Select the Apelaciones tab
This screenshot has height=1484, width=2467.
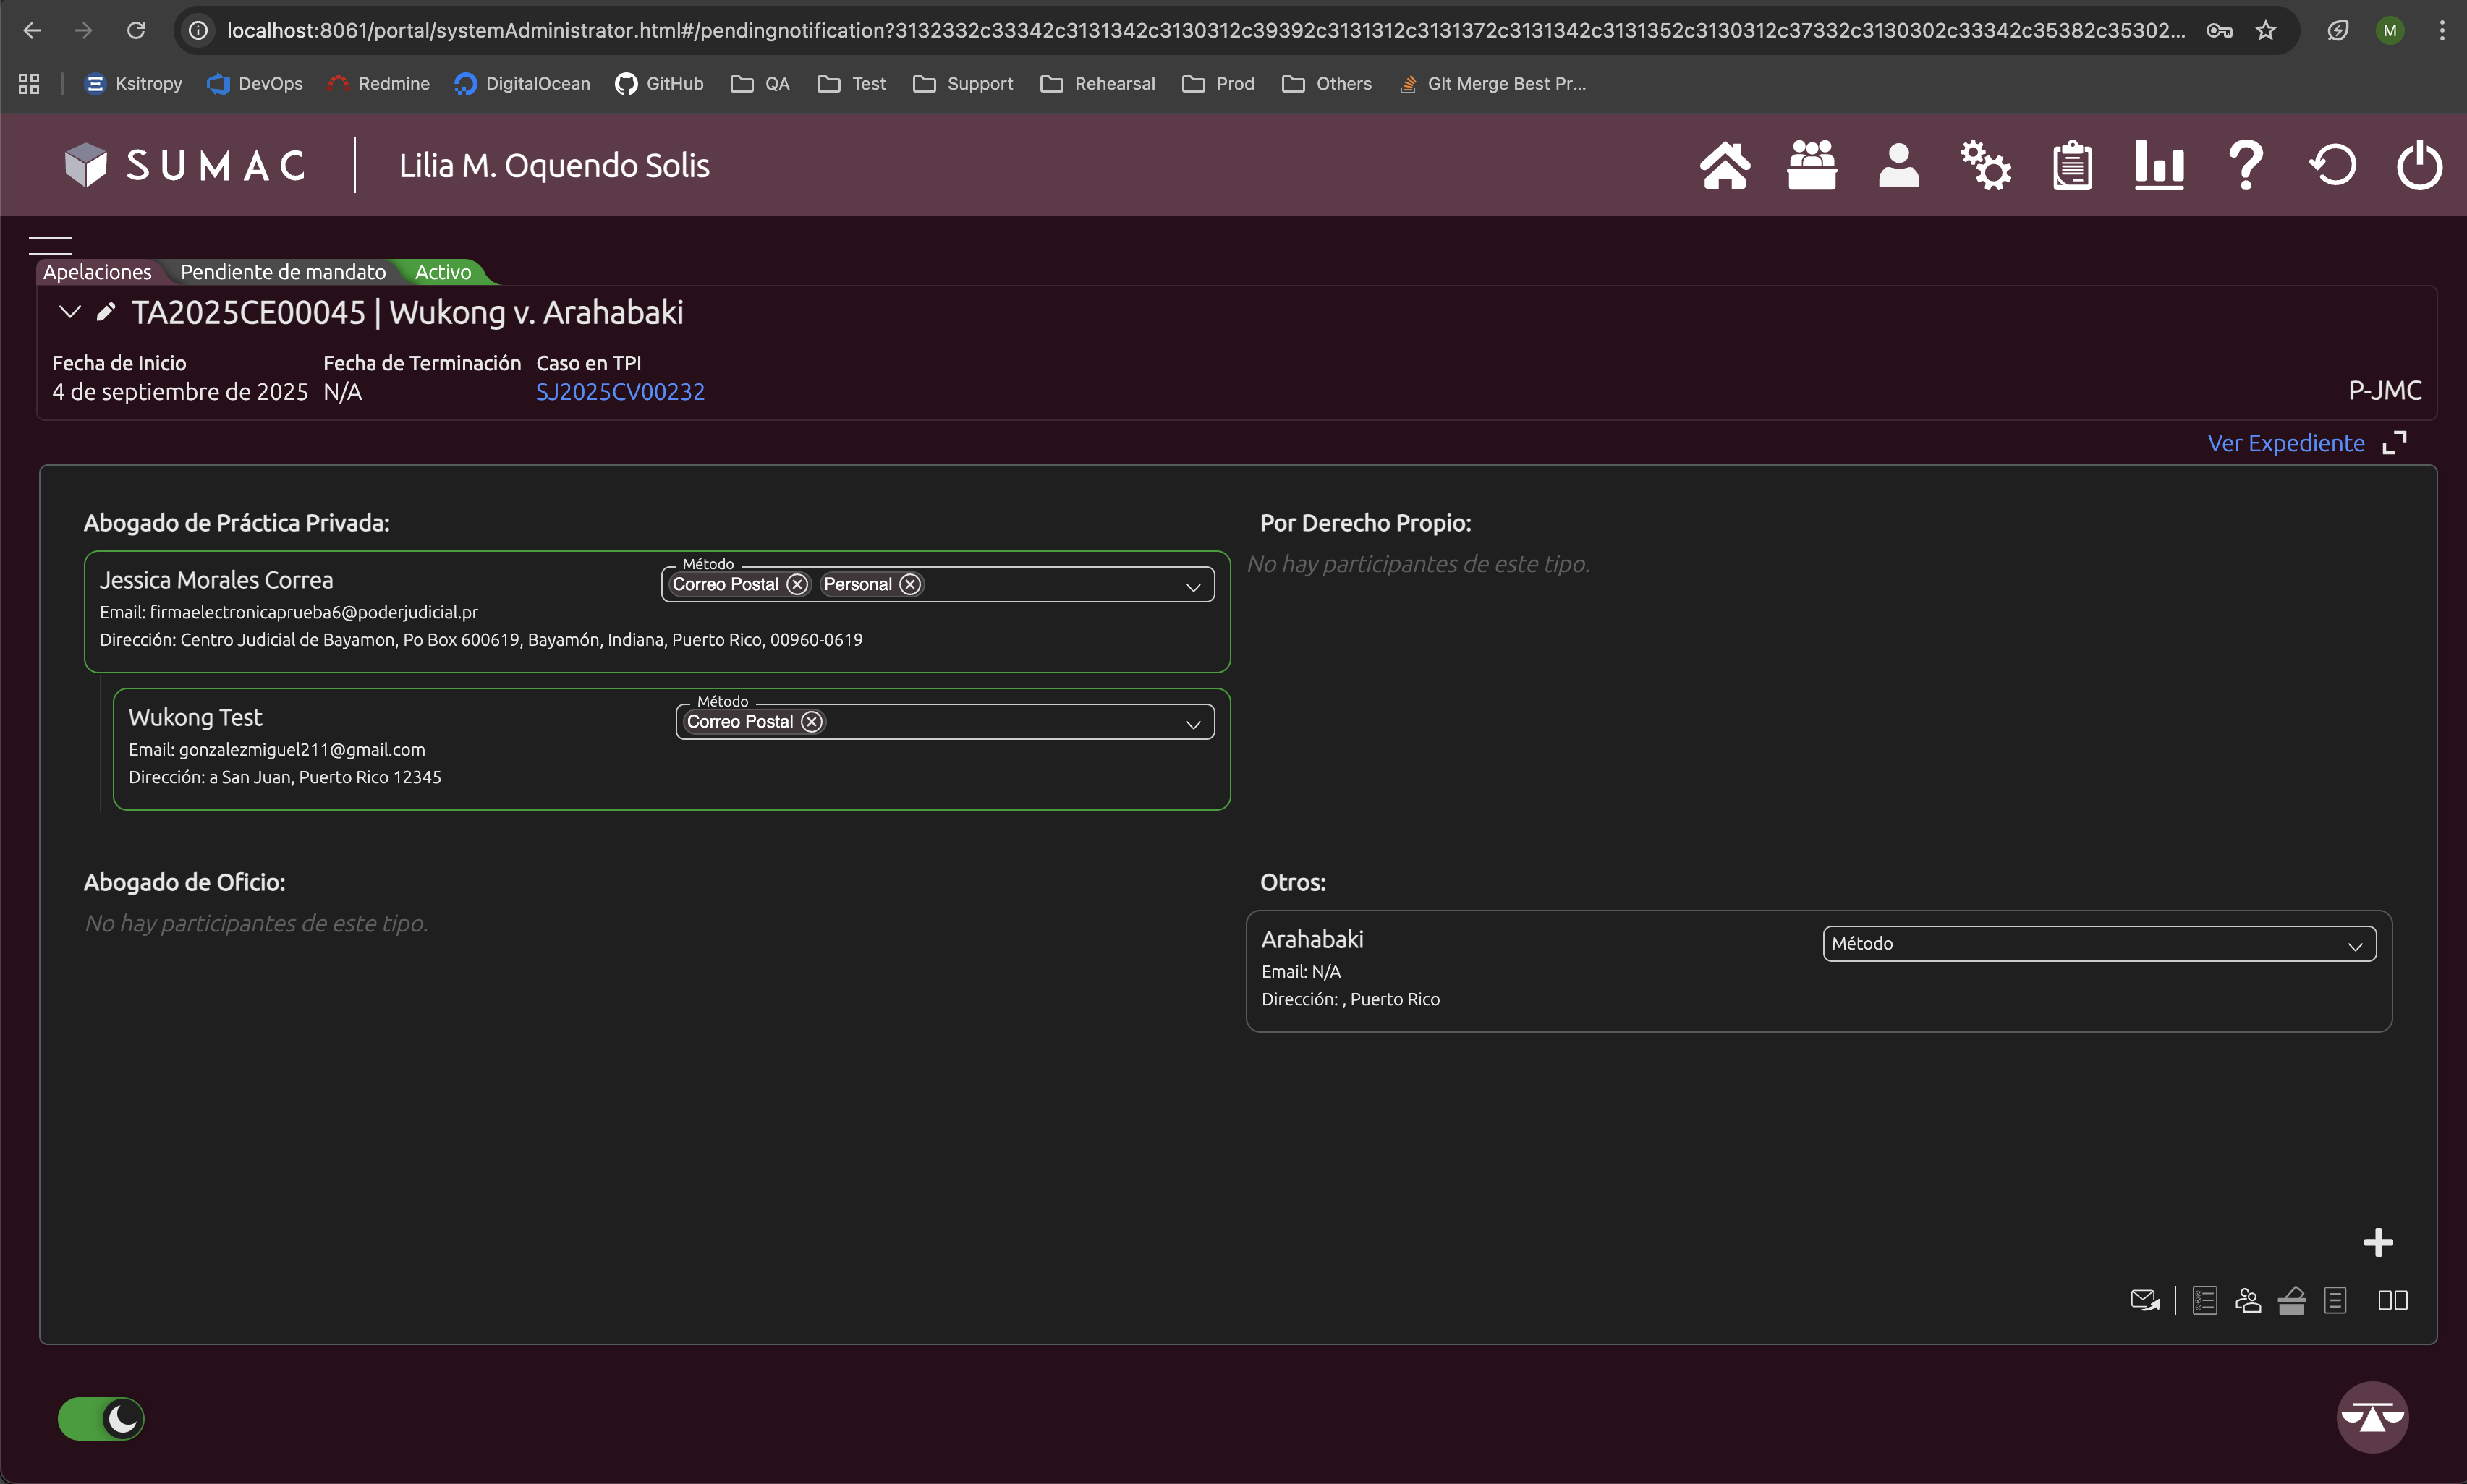[x=97, y=272]
